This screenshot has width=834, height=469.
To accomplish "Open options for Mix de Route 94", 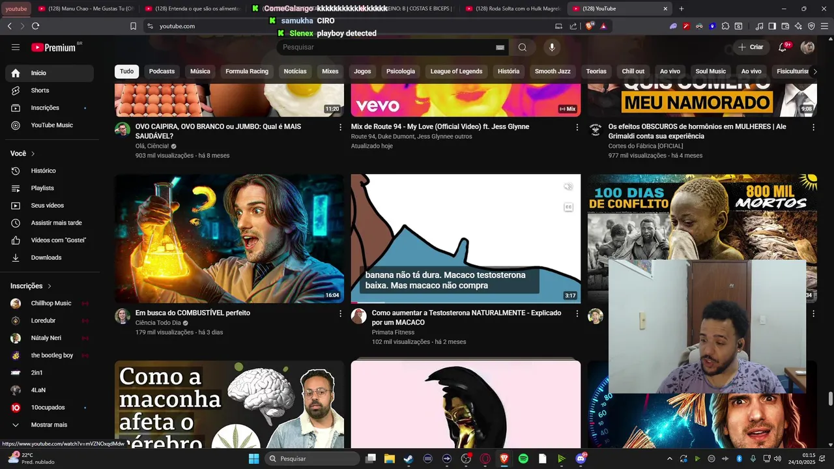I will click(577, 128).
